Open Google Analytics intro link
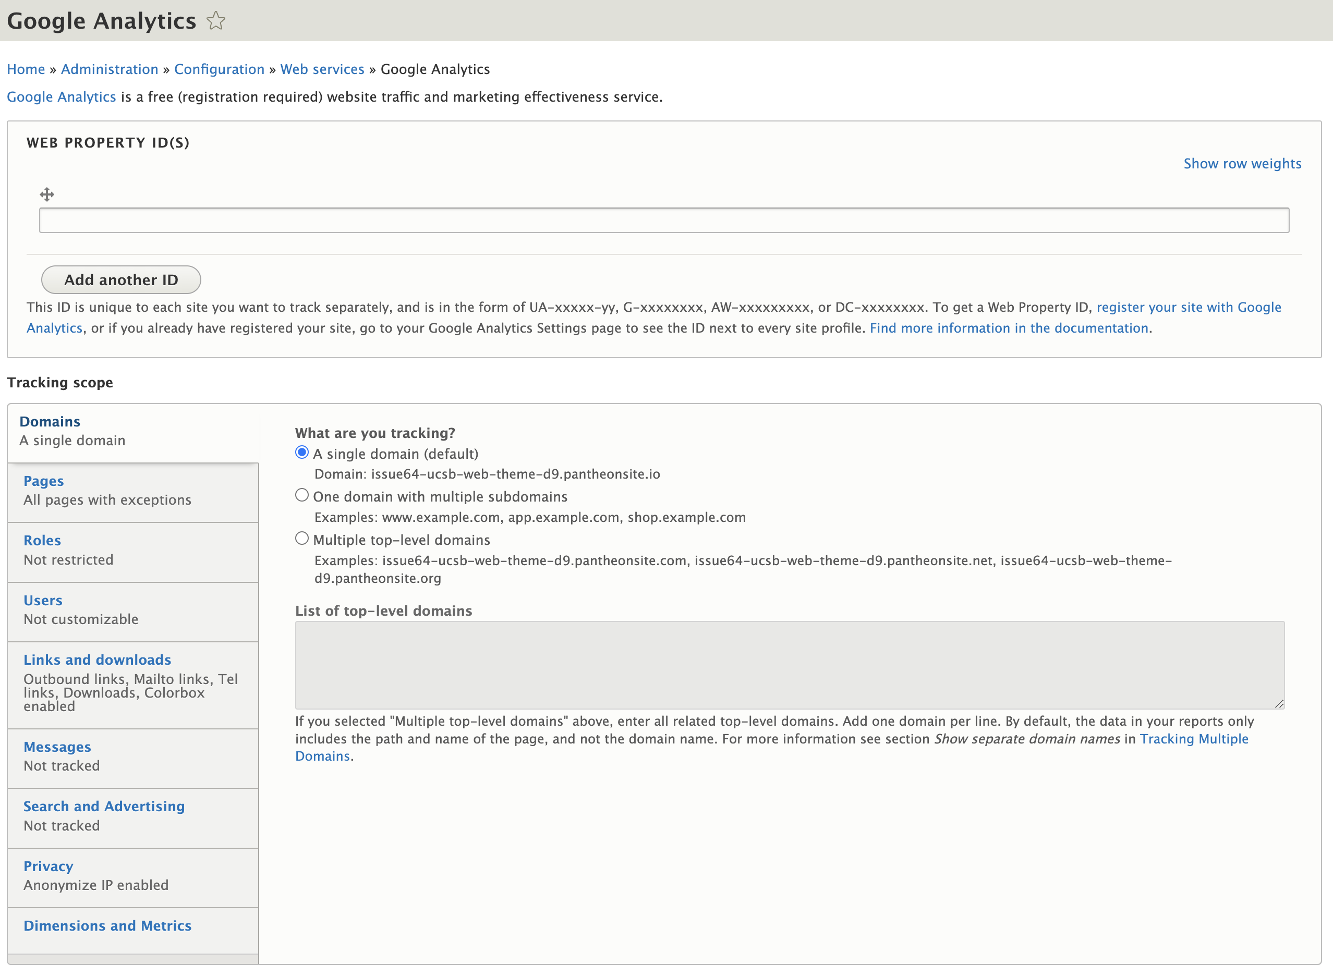 [x=62, y=97]
